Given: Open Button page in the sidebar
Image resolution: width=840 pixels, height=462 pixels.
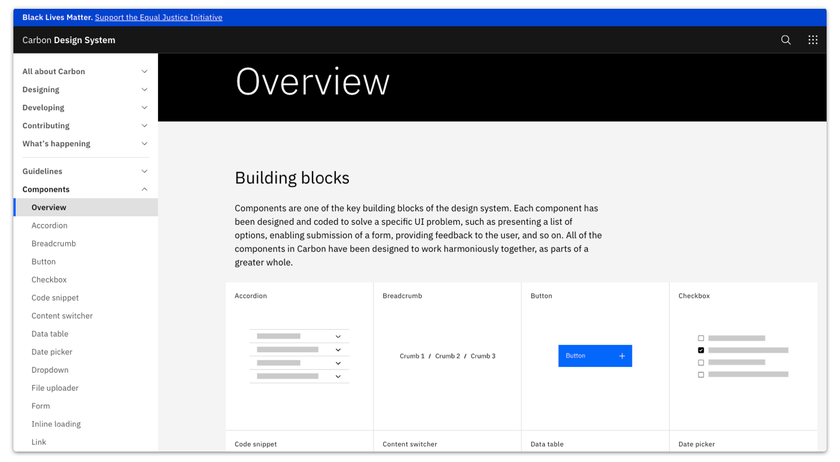Looking at the screenshot, I should pos(86,262).
